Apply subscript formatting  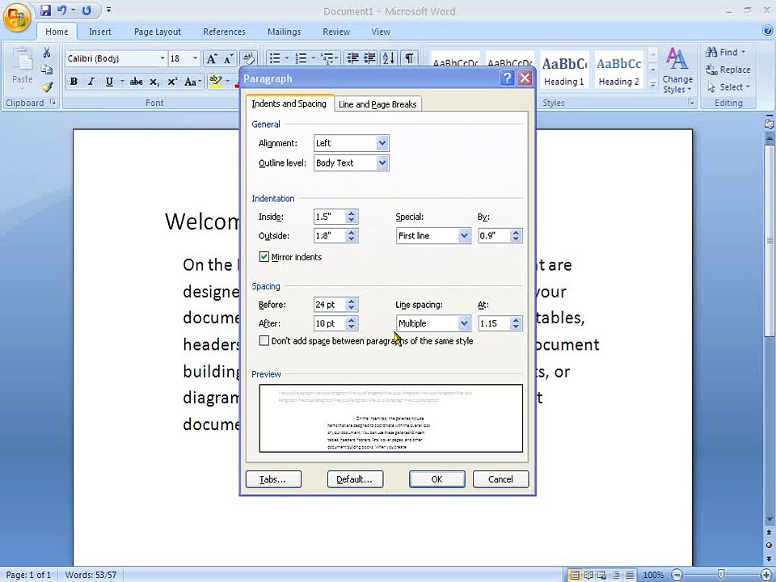(154, 82)
